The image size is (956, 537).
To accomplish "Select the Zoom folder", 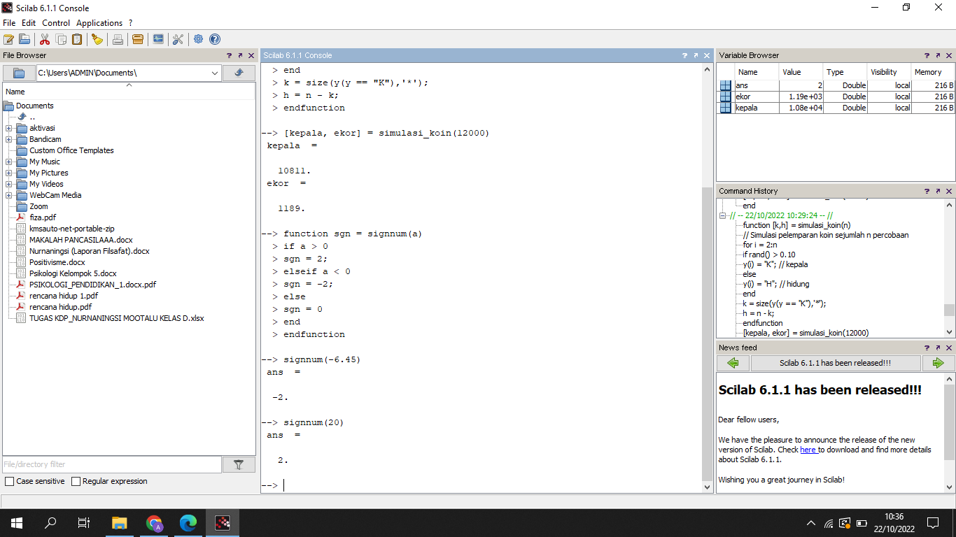I will 38,206.
